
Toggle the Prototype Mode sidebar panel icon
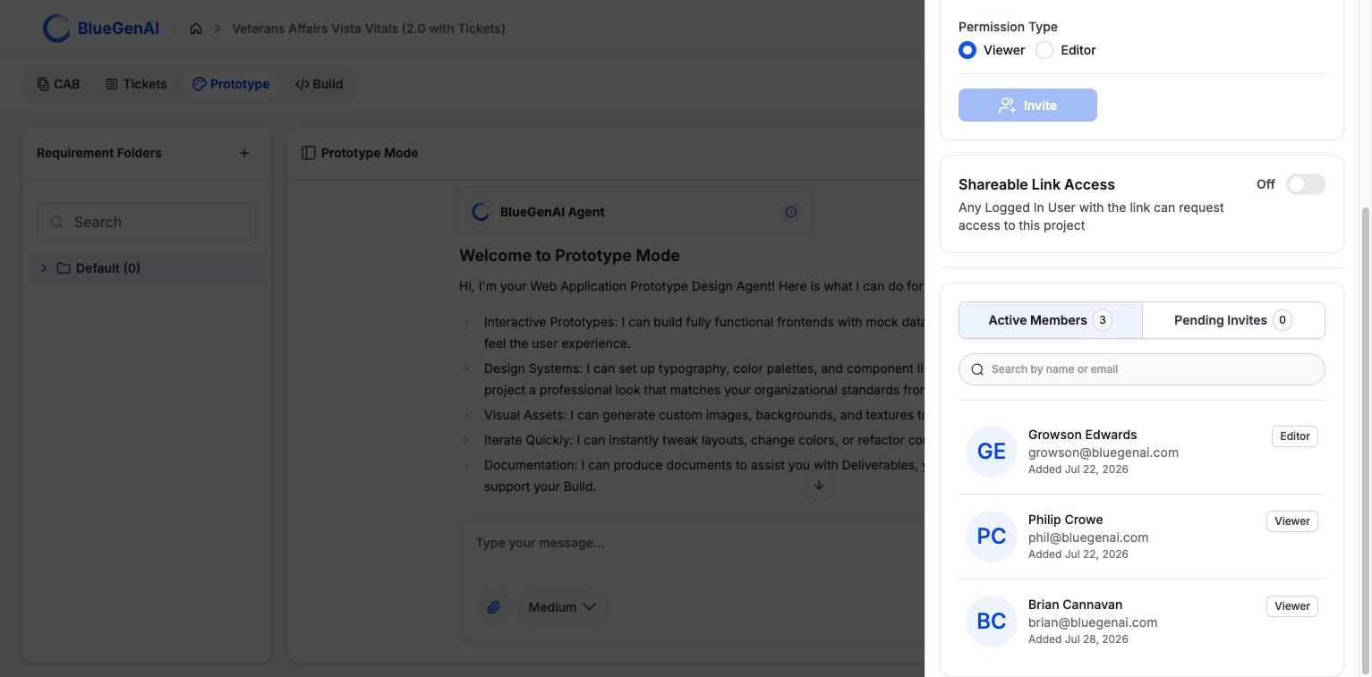tap(309, 153)
